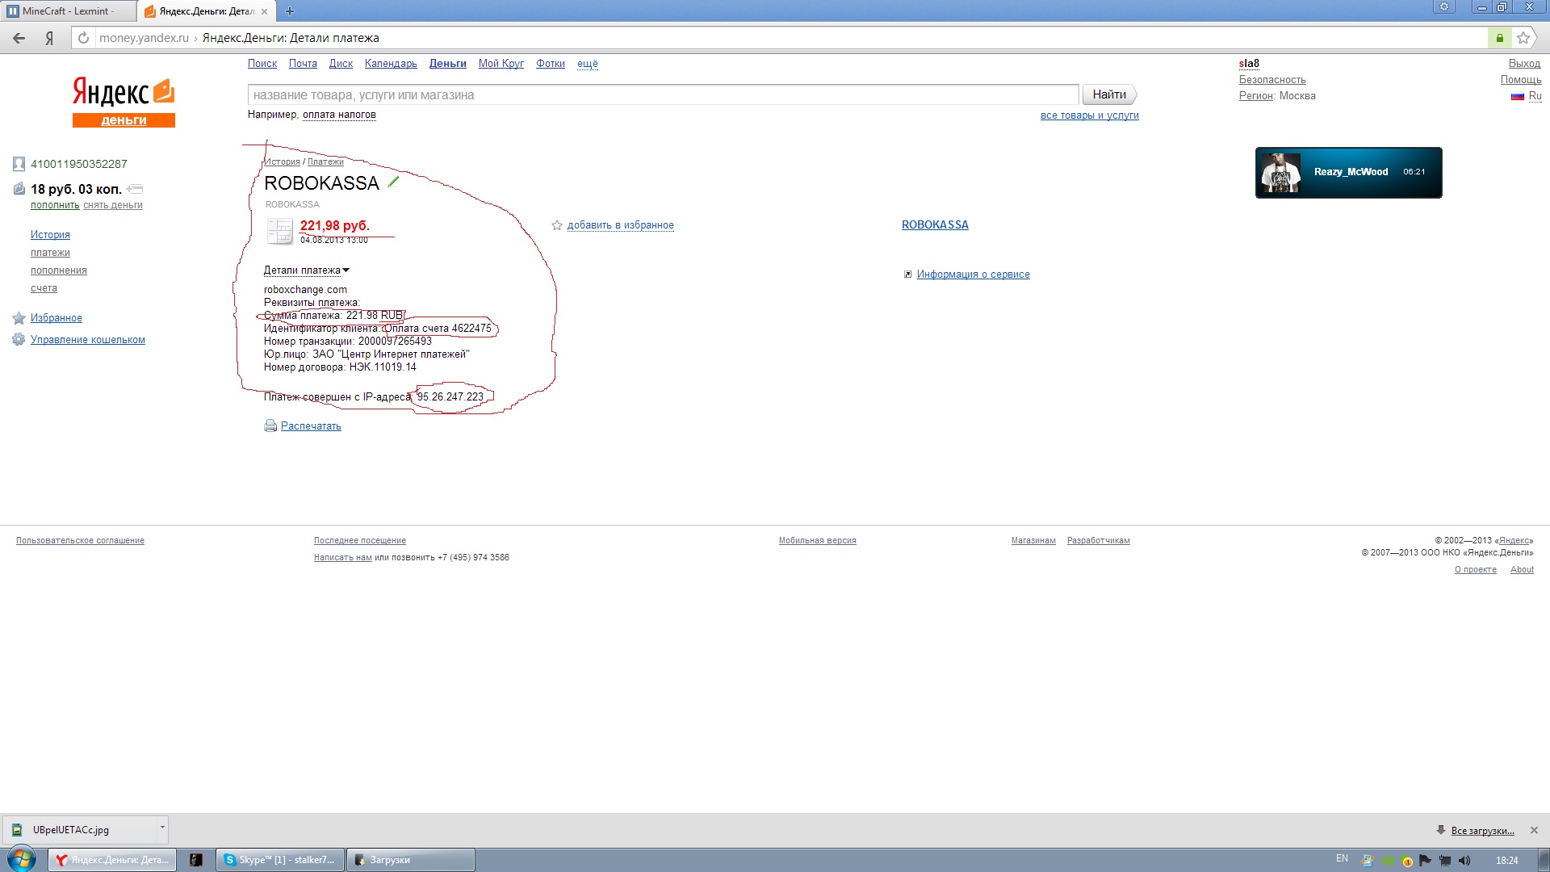This screenshot has width=1550, height=872.
Task: Click the product search input field
Action: 663,94
